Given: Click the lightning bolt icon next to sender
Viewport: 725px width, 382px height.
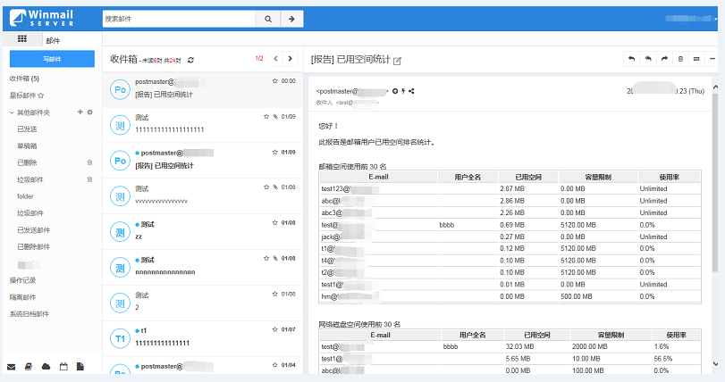Looking at the screenshot, I should tap(403, 91).
